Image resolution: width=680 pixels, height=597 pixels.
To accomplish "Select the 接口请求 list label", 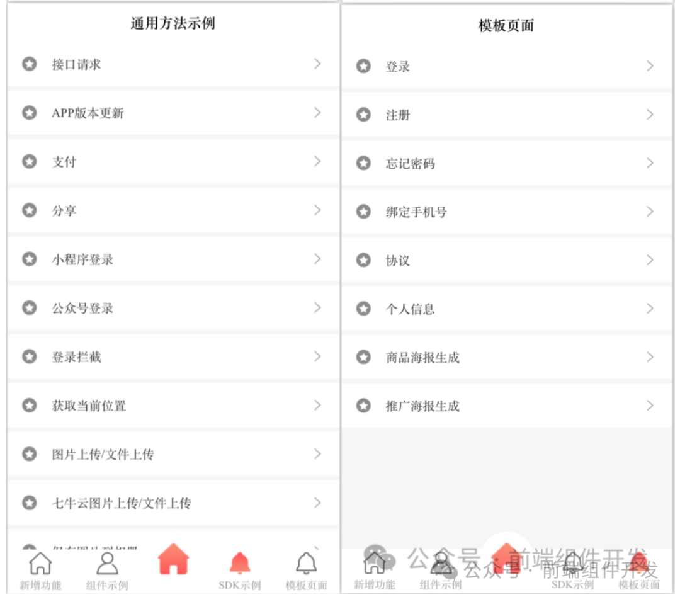I will click(76, 65).
